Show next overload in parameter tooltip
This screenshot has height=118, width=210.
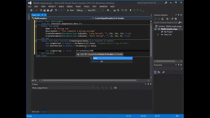(x=86, y=54)
